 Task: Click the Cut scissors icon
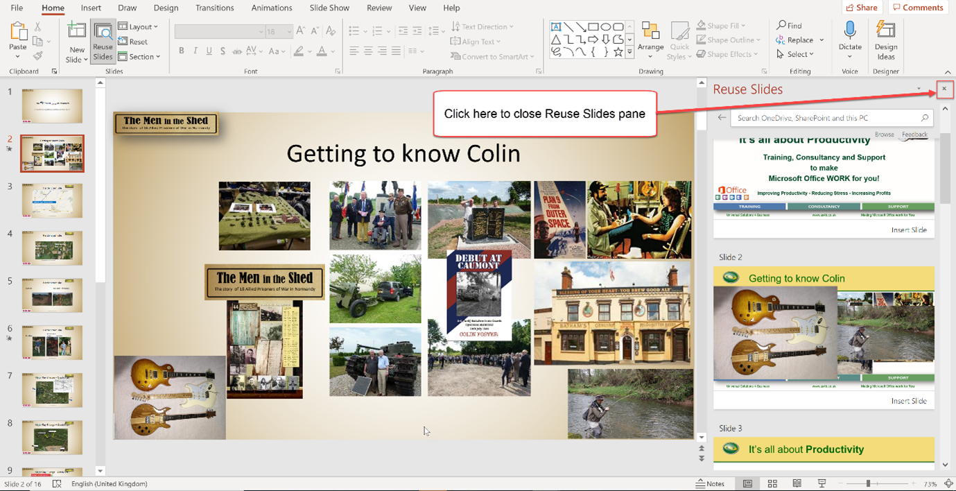pyautogui.click(x=37, y=26)
